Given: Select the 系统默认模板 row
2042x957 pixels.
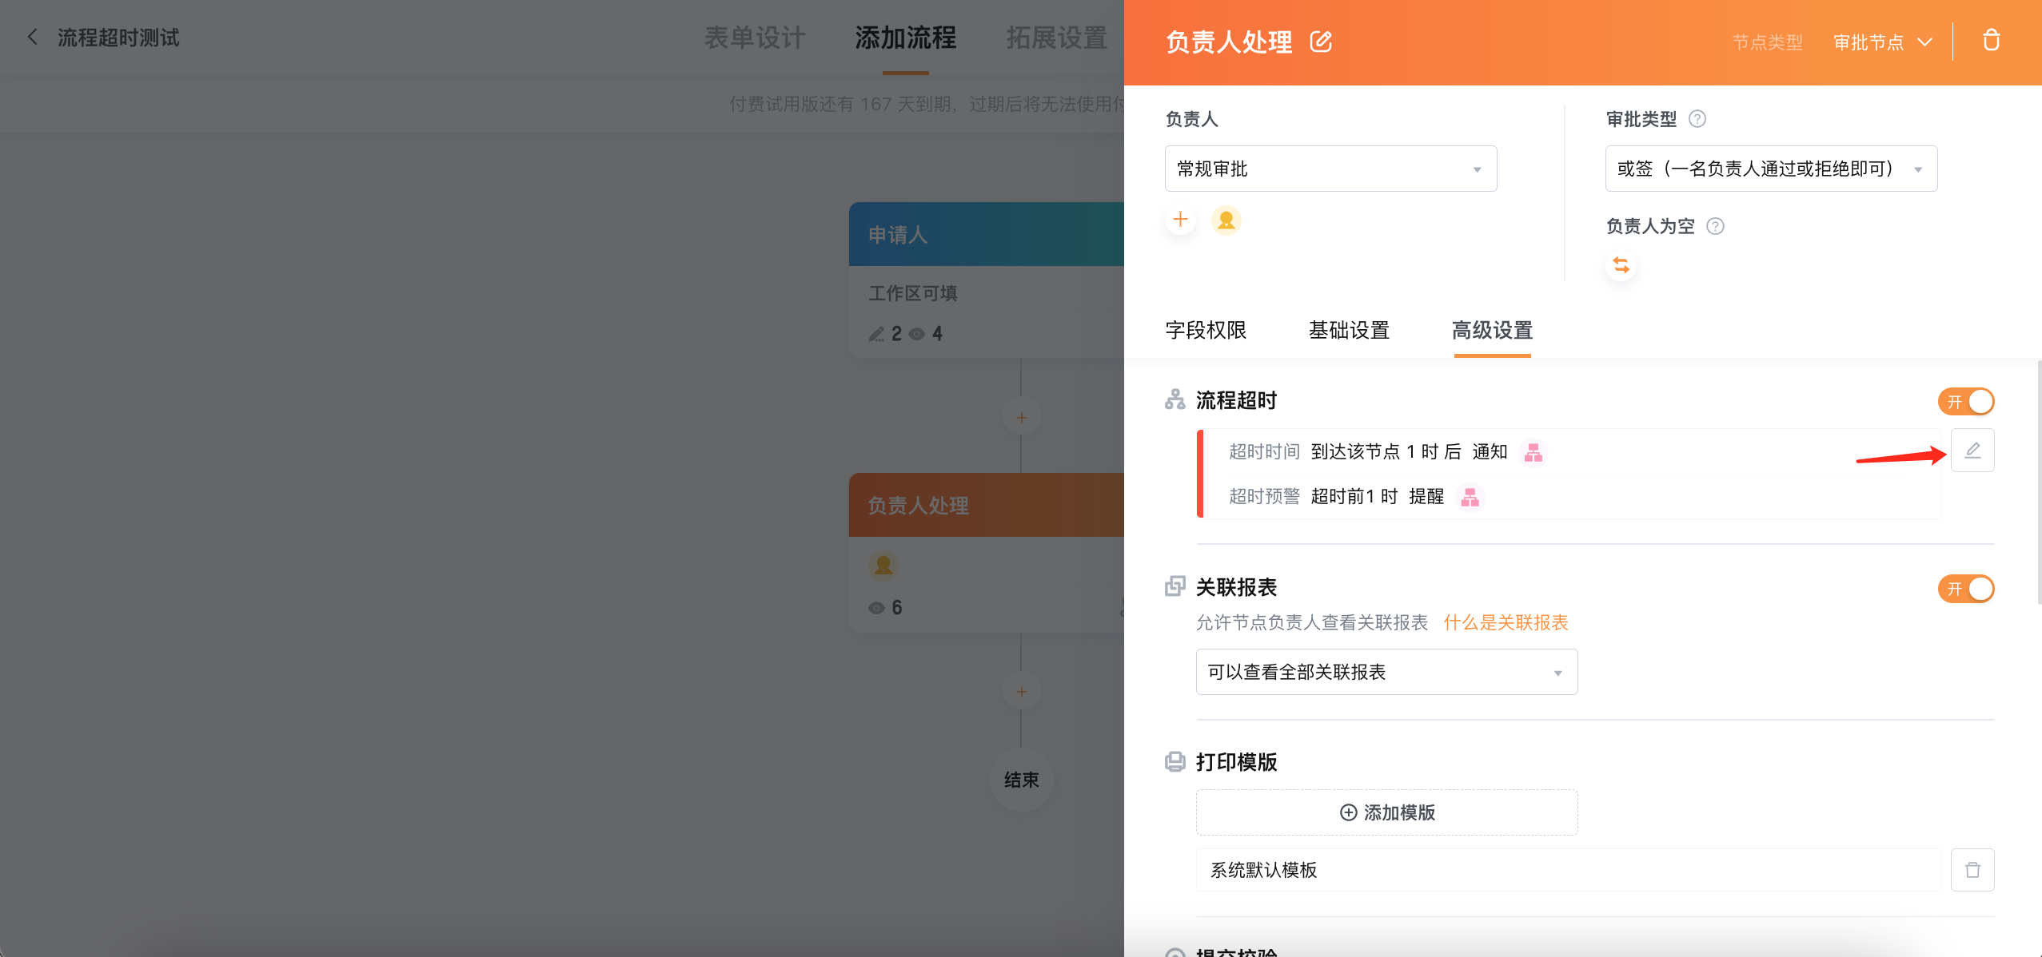Looking at the screenshot, I should [1568, 870].
